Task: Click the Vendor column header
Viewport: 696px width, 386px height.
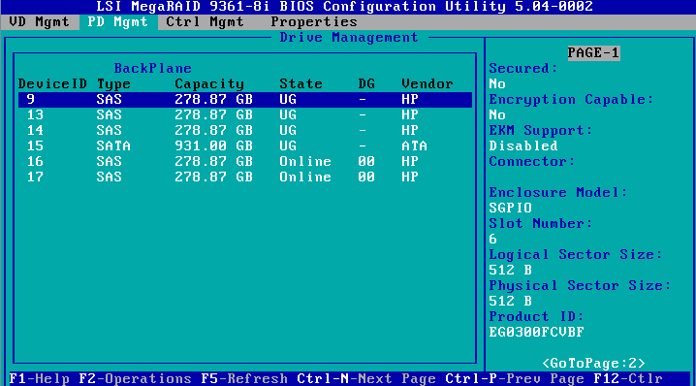Action: (x=427, y=84)
